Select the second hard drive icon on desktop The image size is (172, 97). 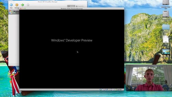tap(166, 14)
